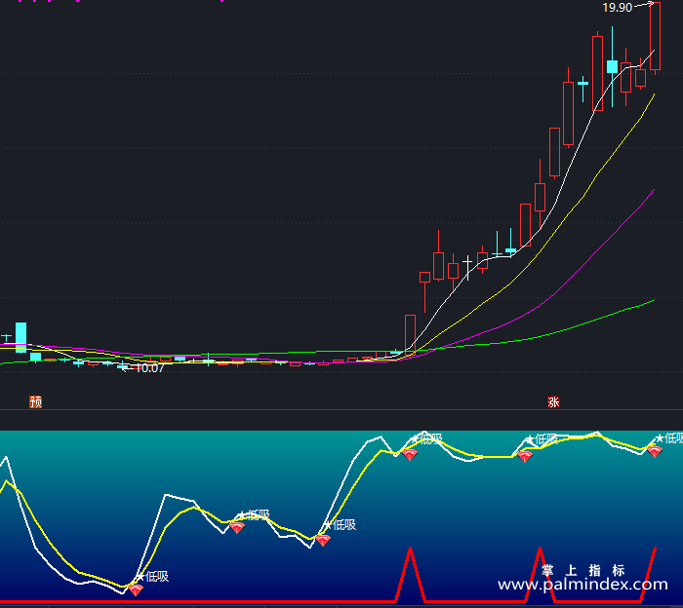Click the fifth 低吸 diamond at second red spike
Viewport: 683px width, 608px height.
coord(525,457)
